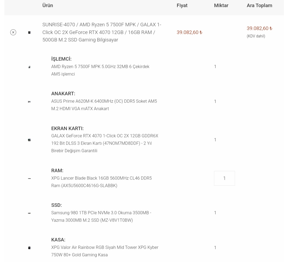Click the Miktar column header

click(x=221, y=5)
